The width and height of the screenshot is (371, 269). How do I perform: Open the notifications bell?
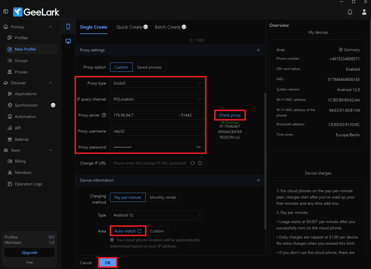pyautogui.click(x=350, y=12)
